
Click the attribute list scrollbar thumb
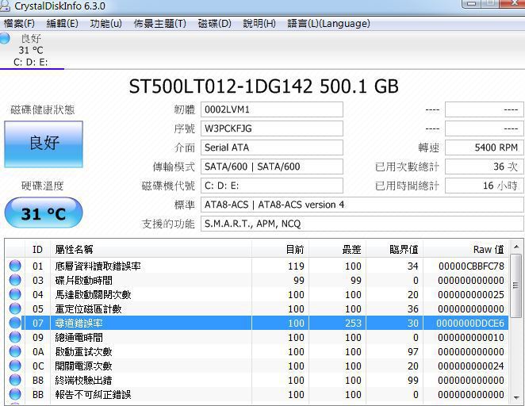click(x=516, y=285)
